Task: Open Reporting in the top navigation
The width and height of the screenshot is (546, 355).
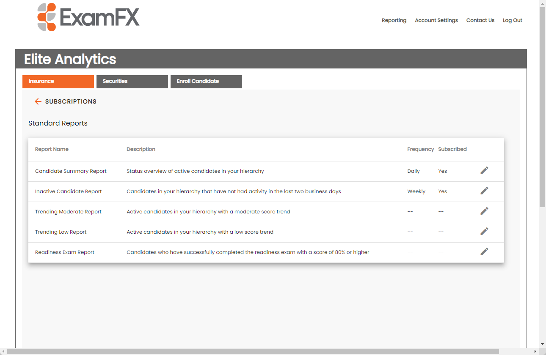Action: point(394,20)
